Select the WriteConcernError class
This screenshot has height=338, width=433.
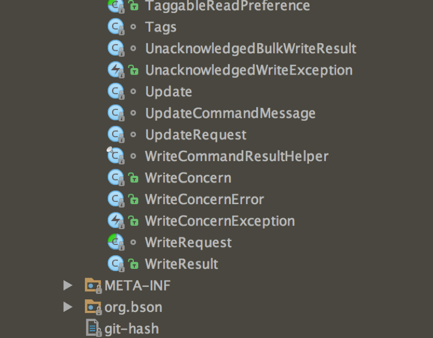click(205, 199)
